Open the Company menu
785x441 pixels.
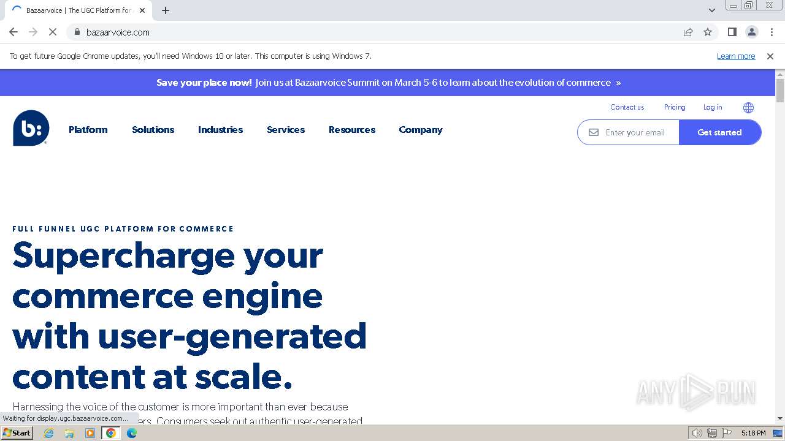pyautogui.click(x=421, y=130)
